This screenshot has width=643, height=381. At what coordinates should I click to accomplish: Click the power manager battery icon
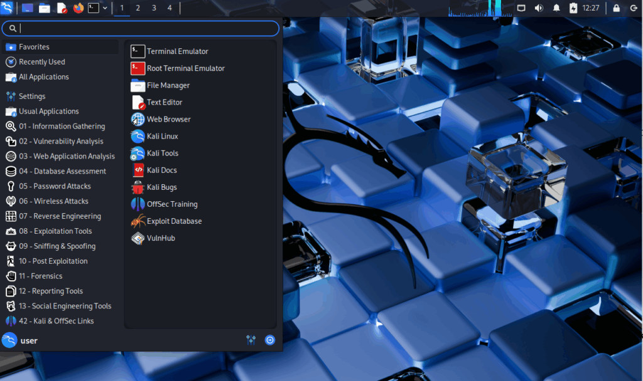click(x=573, y=8)
